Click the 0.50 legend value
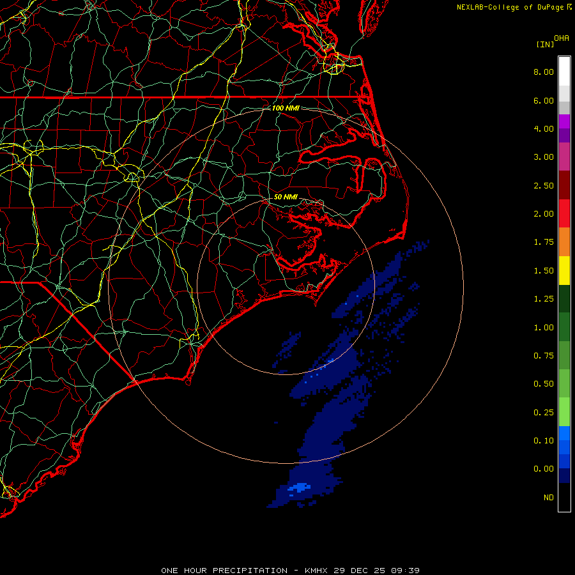The image size is (575, 575). pyautogui.click(x=544, y=384)
